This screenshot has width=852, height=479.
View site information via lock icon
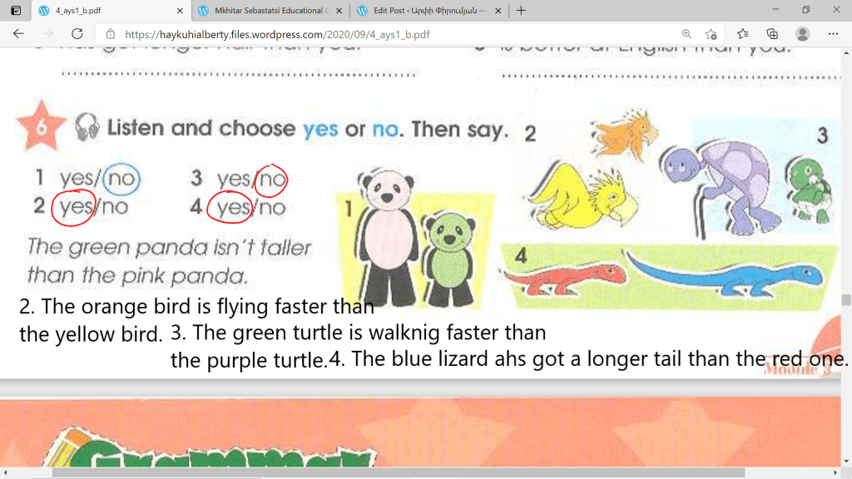(110, 34)
